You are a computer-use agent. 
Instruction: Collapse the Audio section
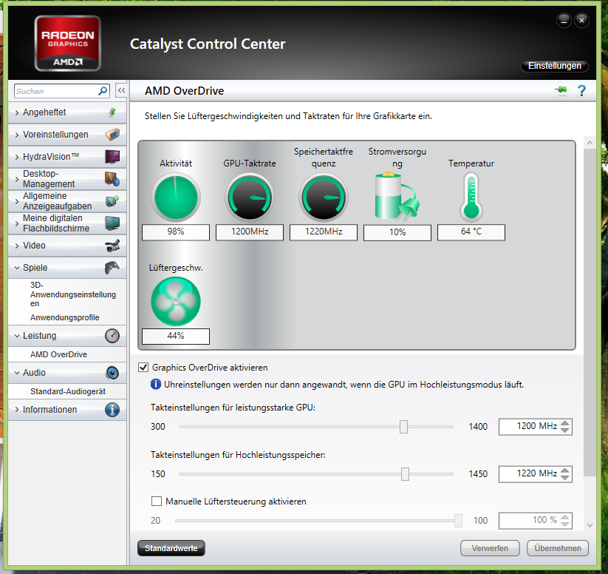(x=17, y=373)
